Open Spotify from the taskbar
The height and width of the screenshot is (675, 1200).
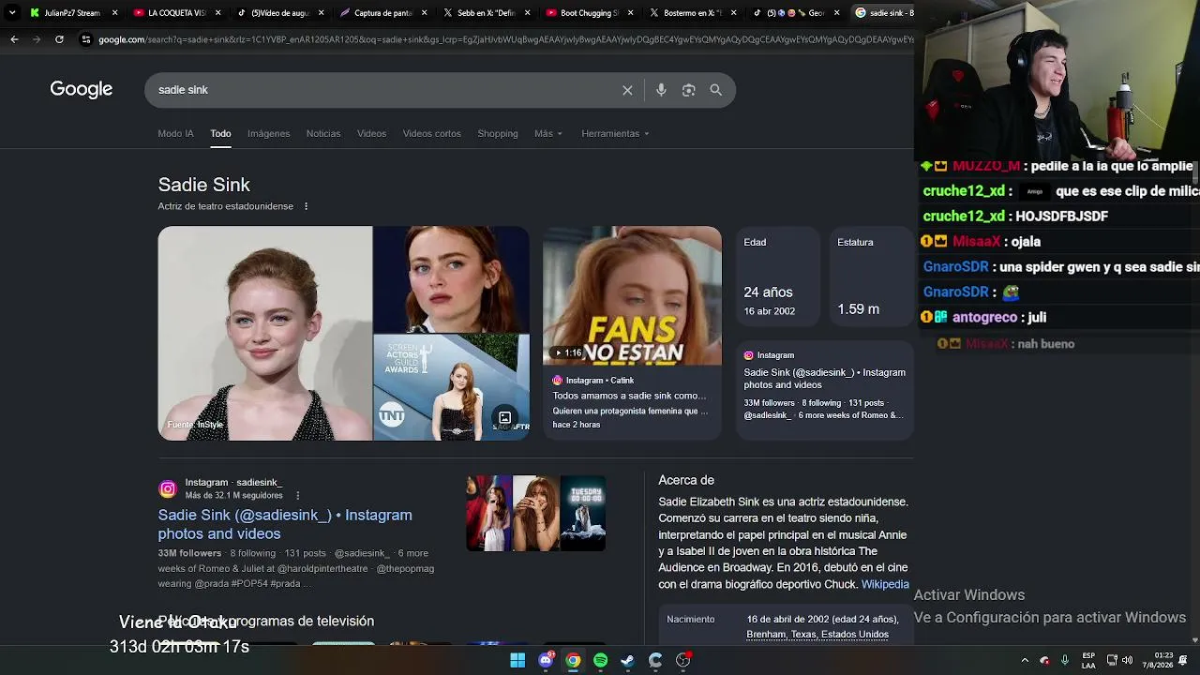tap(600, 660)
